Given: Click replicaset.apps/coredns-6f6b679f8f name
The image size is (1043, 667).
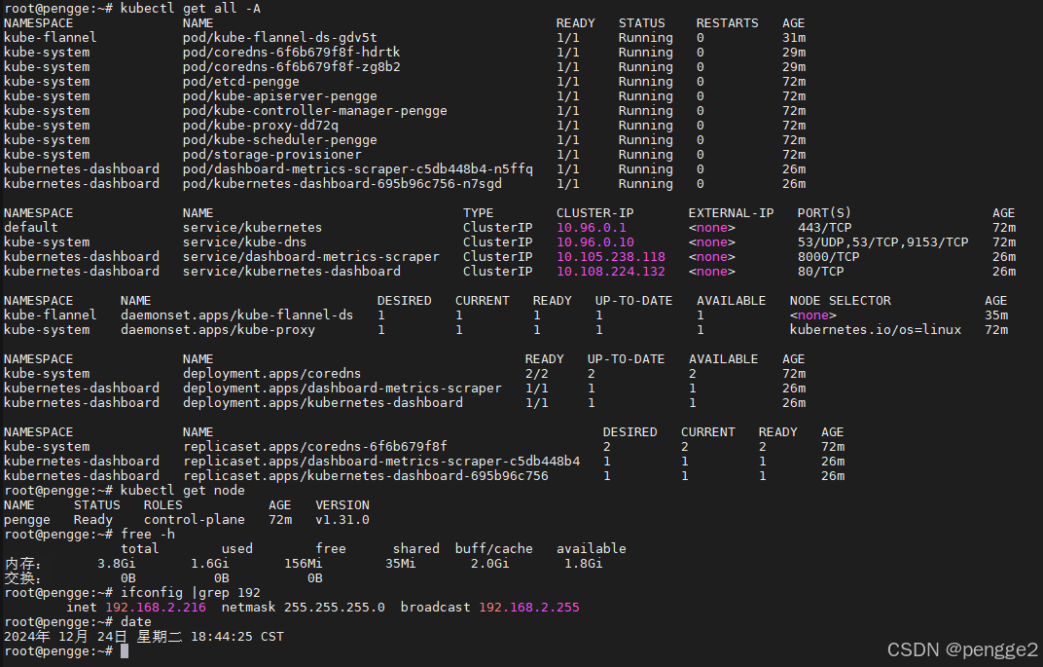Looking at the screenshot, I should tap(315, 447).
